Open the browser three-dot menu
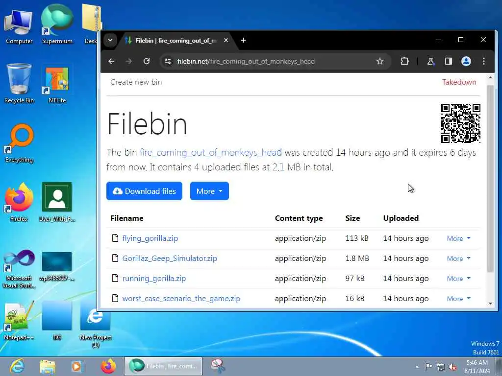The image size is (502, 376). pyautogui.click(x=484, y=61)
